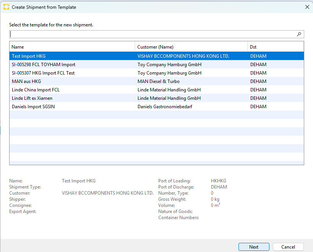
Task: Click VISHAY BCCOMPONENTS customer cell in list
Action: tap(183, 56)
